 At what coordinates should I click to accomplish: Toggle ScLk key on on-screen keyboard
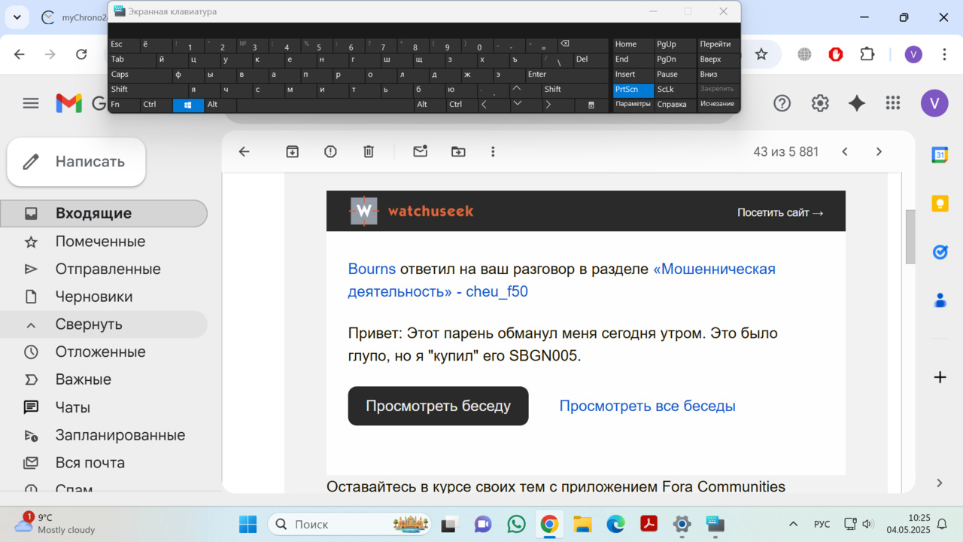665,90
